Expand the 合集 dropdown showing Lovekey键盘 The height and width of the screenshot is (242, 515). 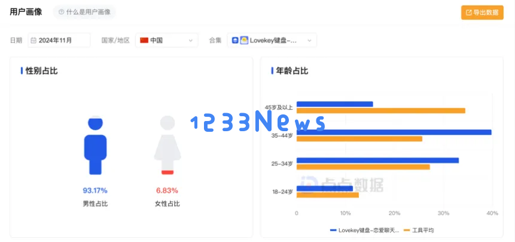(x=272, y=40)
